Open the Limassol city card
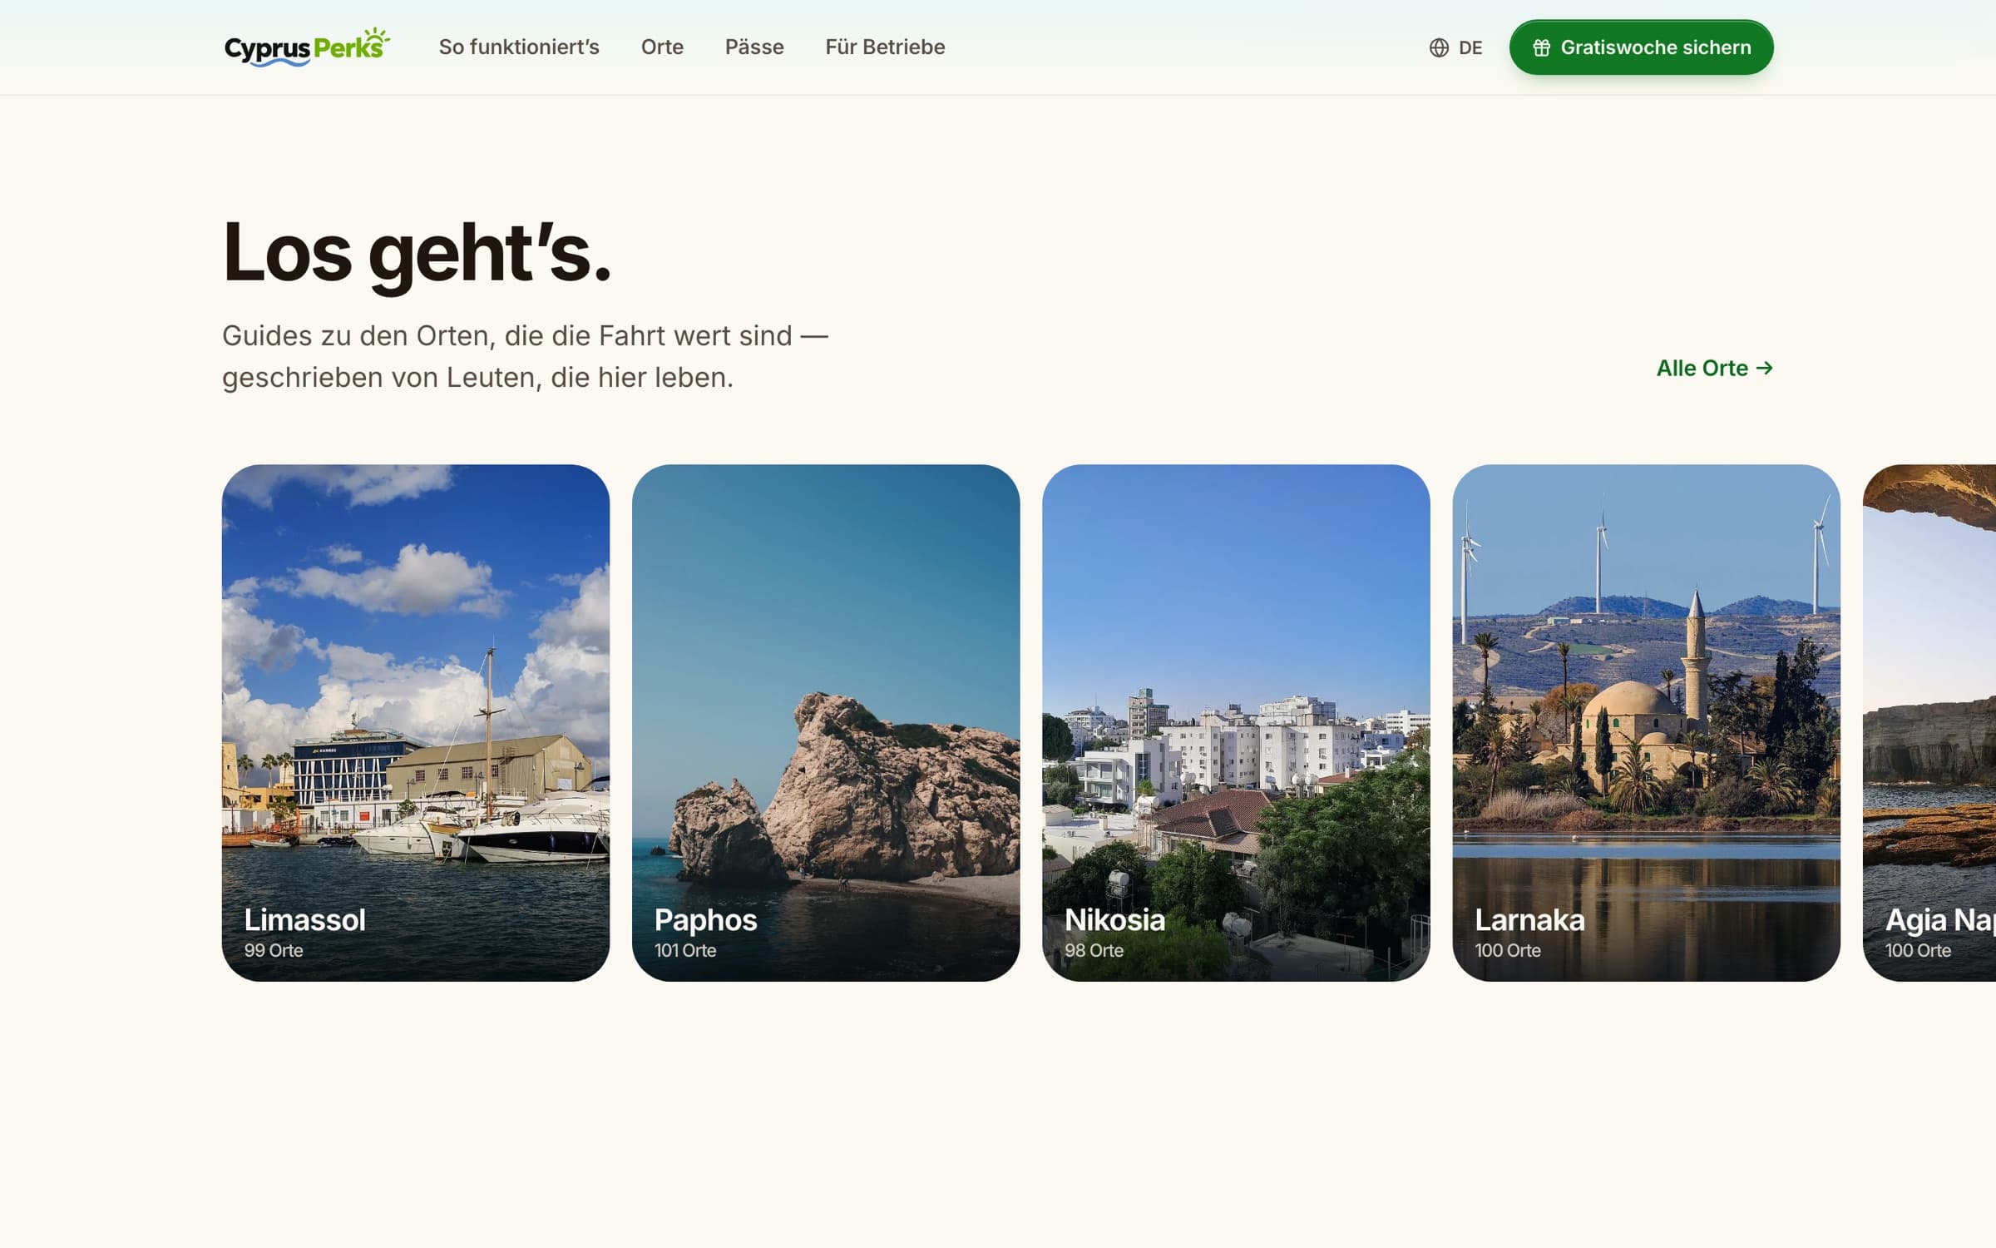The width and height of the screenshot is (1996, 1248). click(x=416, y=722)
